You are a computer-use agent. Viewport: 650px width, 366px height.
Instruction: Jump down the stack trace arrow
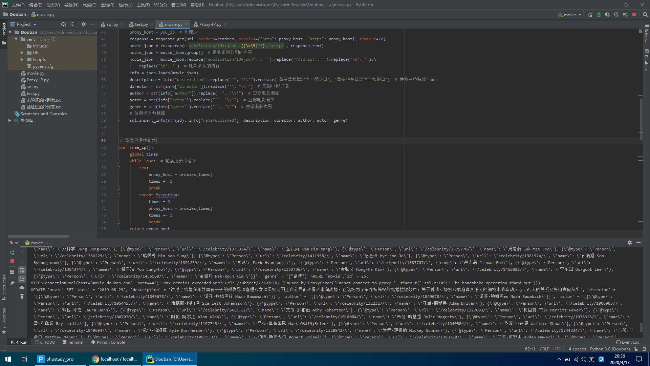point(22,261)
